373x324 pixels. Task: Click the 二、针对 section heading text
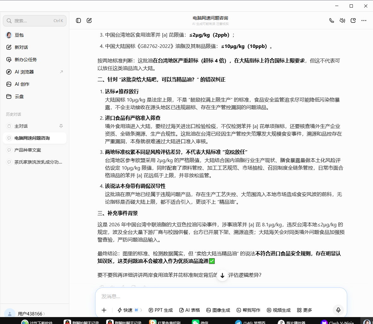pyautogui.click(x=161, y=79)
